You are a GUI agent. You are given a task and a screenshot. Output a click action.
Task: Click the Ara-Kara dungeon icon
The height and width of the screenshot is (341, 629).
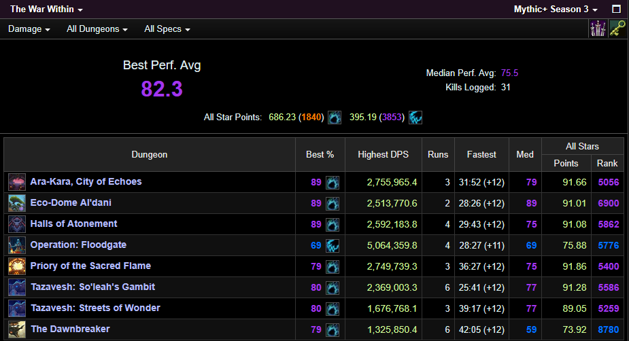point(17,182)
